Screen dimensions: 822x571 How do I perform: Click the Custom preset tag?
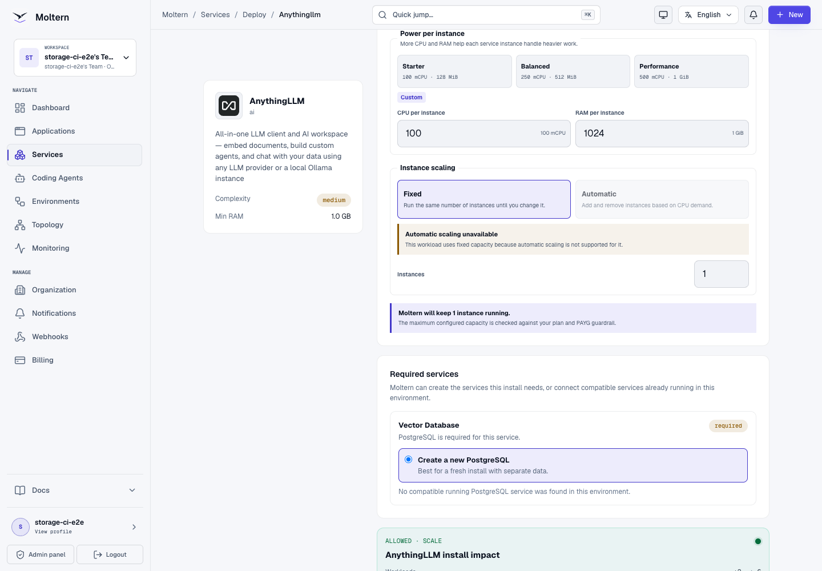[412, 98]
